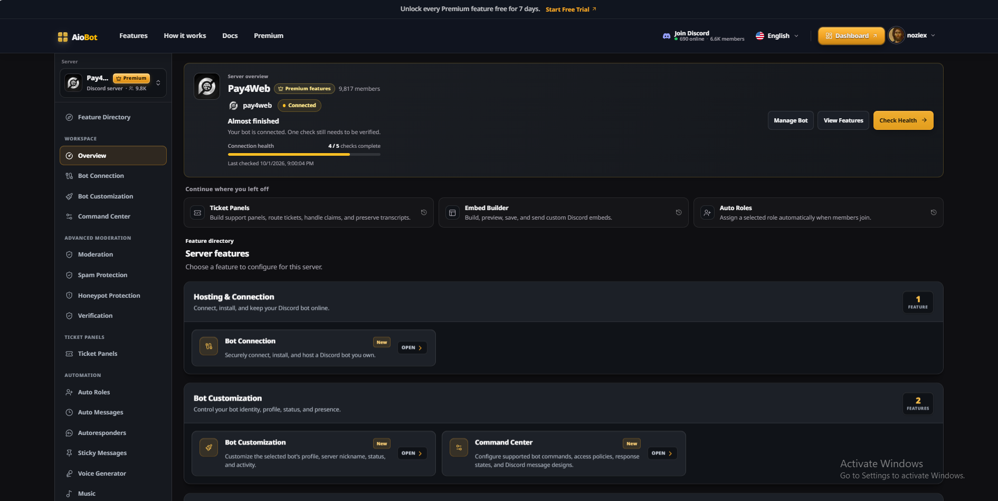
Task: Open the noziex profile avatar
Action: click(x=896, y=35)
